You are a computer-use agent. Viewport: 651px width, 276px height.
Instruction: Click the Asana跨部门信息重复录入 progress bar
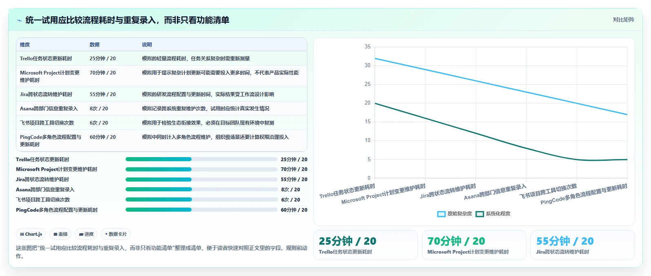201,189
